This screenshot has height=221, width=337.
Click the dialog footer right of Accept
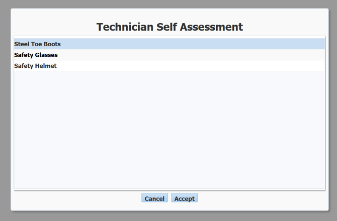(262, 199)
